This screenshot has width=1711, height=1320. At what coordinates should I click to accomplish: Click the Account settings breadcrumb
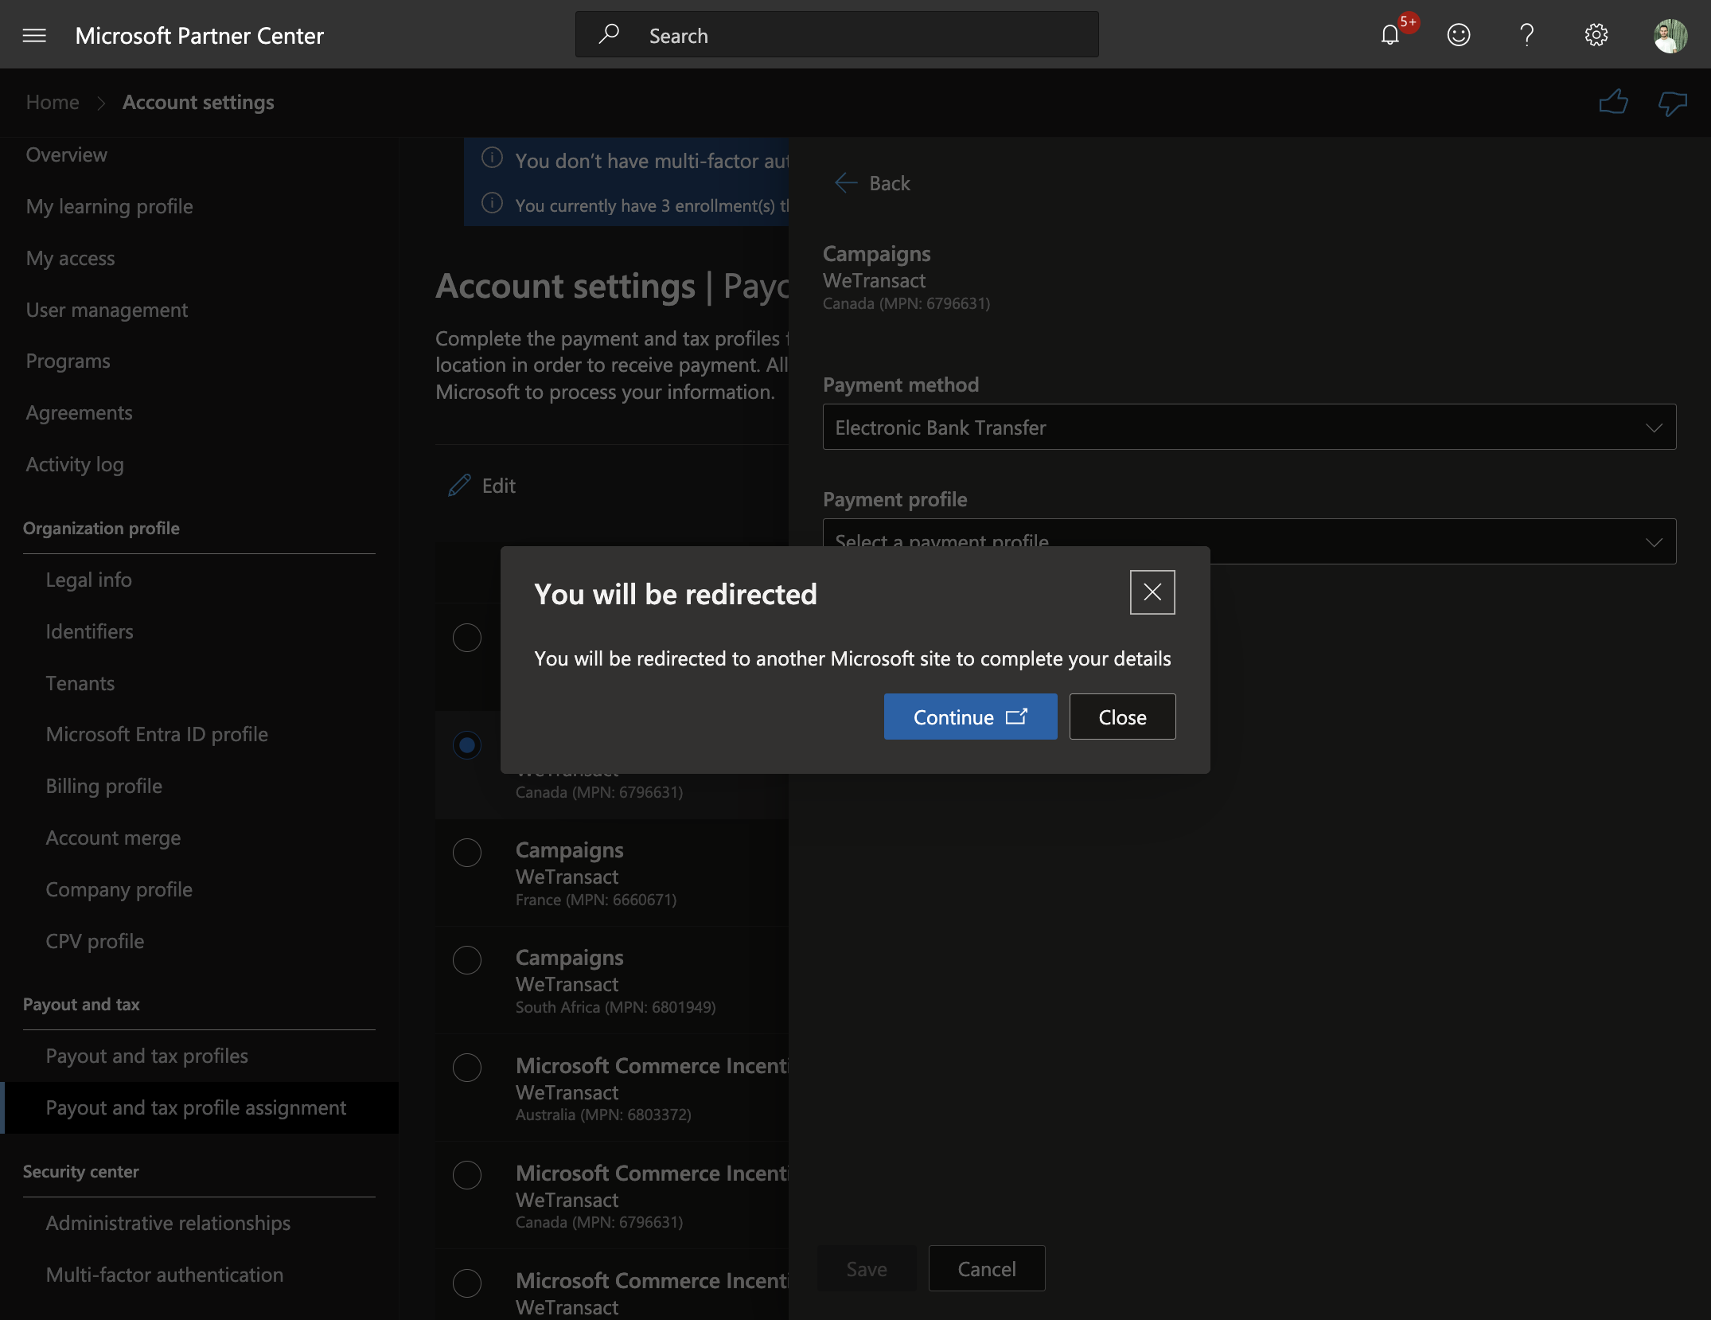coord(198,102)
